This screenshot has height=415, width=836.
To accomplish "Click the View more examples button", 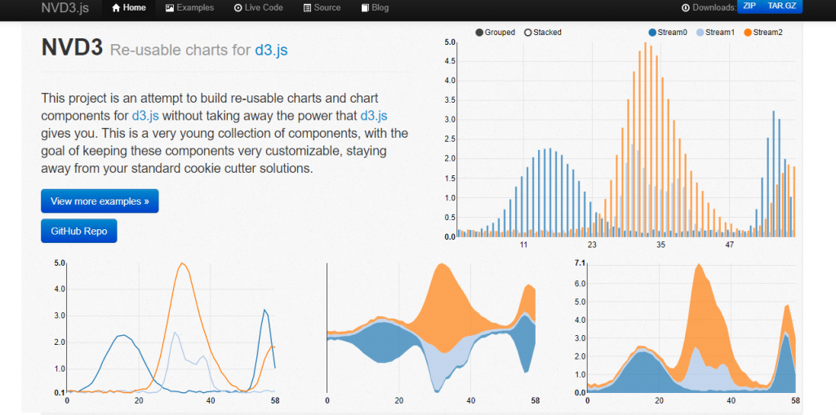I will point(100,201).
